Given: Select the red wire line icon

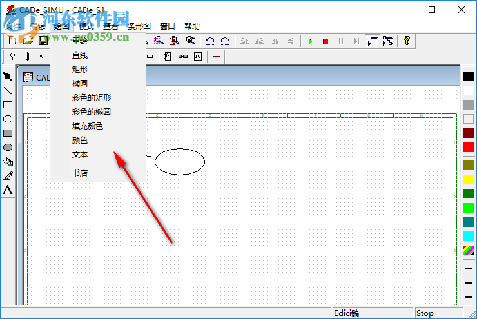Looking at the screenshot, I should pyautogui.click(x=217, y=56).
